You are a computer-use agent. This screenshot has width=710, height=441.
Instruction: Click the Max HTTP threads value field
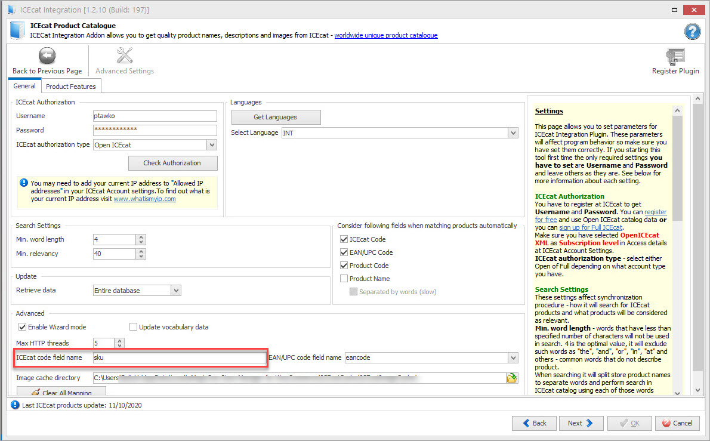(x=103, y=343)
